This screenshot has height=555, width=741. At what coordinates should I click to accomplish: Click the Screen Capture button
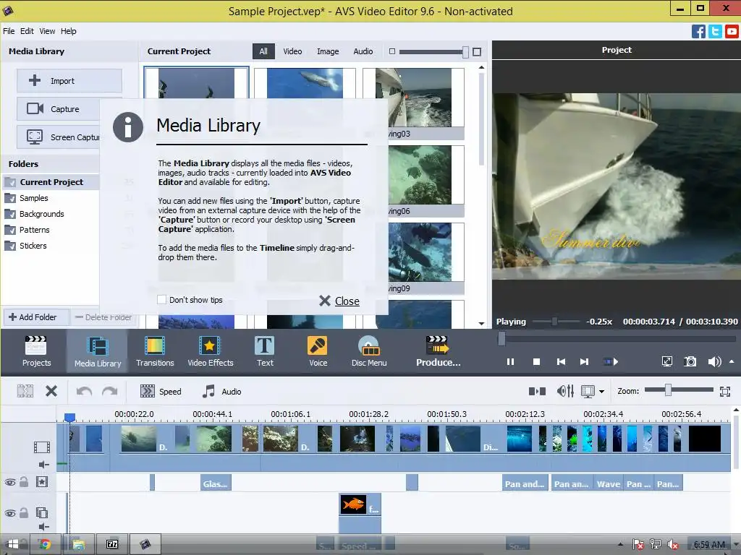tap(59, 137)
